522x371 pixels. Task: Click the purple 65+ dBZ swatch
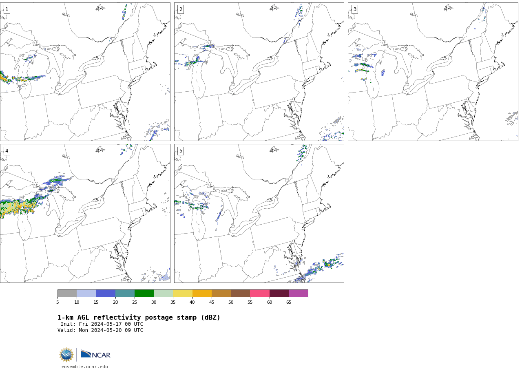299,294
